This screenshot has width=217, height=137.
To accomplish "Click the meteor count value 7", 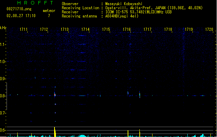I will pos(49,16).
